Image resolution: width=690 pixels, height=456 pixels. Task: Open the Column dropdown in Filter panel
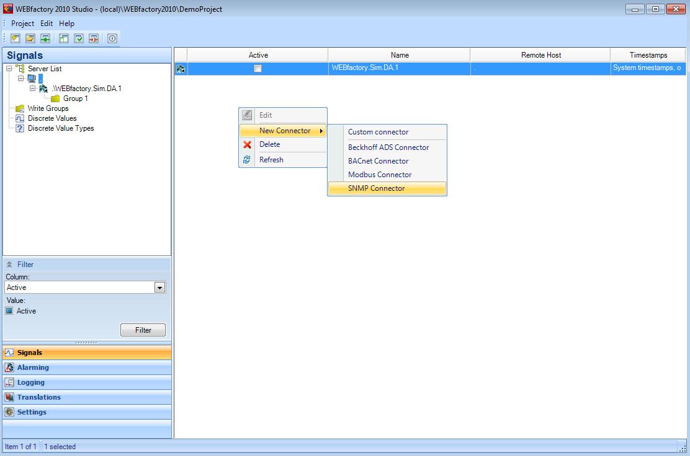click(159, 287)
